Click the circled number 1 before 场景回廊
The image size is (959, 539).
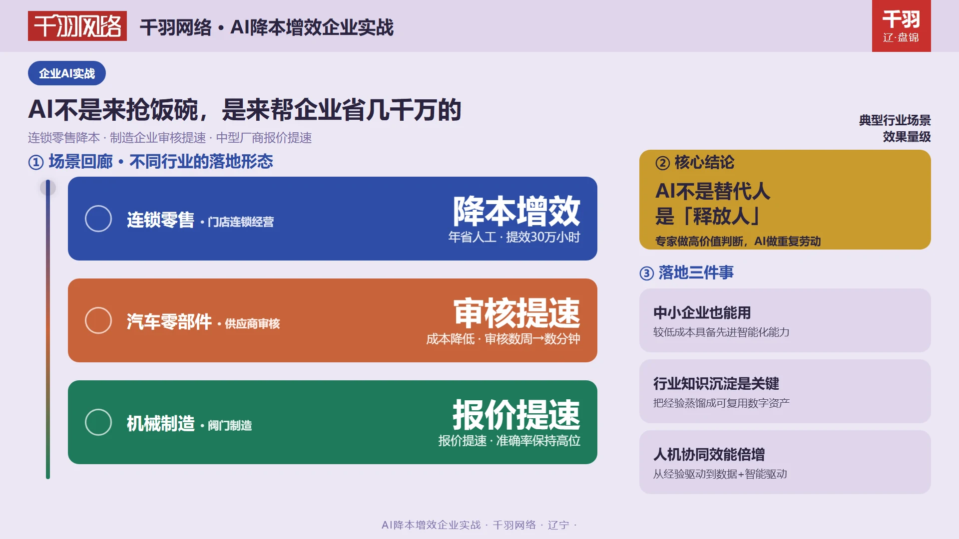click(36, 162)
